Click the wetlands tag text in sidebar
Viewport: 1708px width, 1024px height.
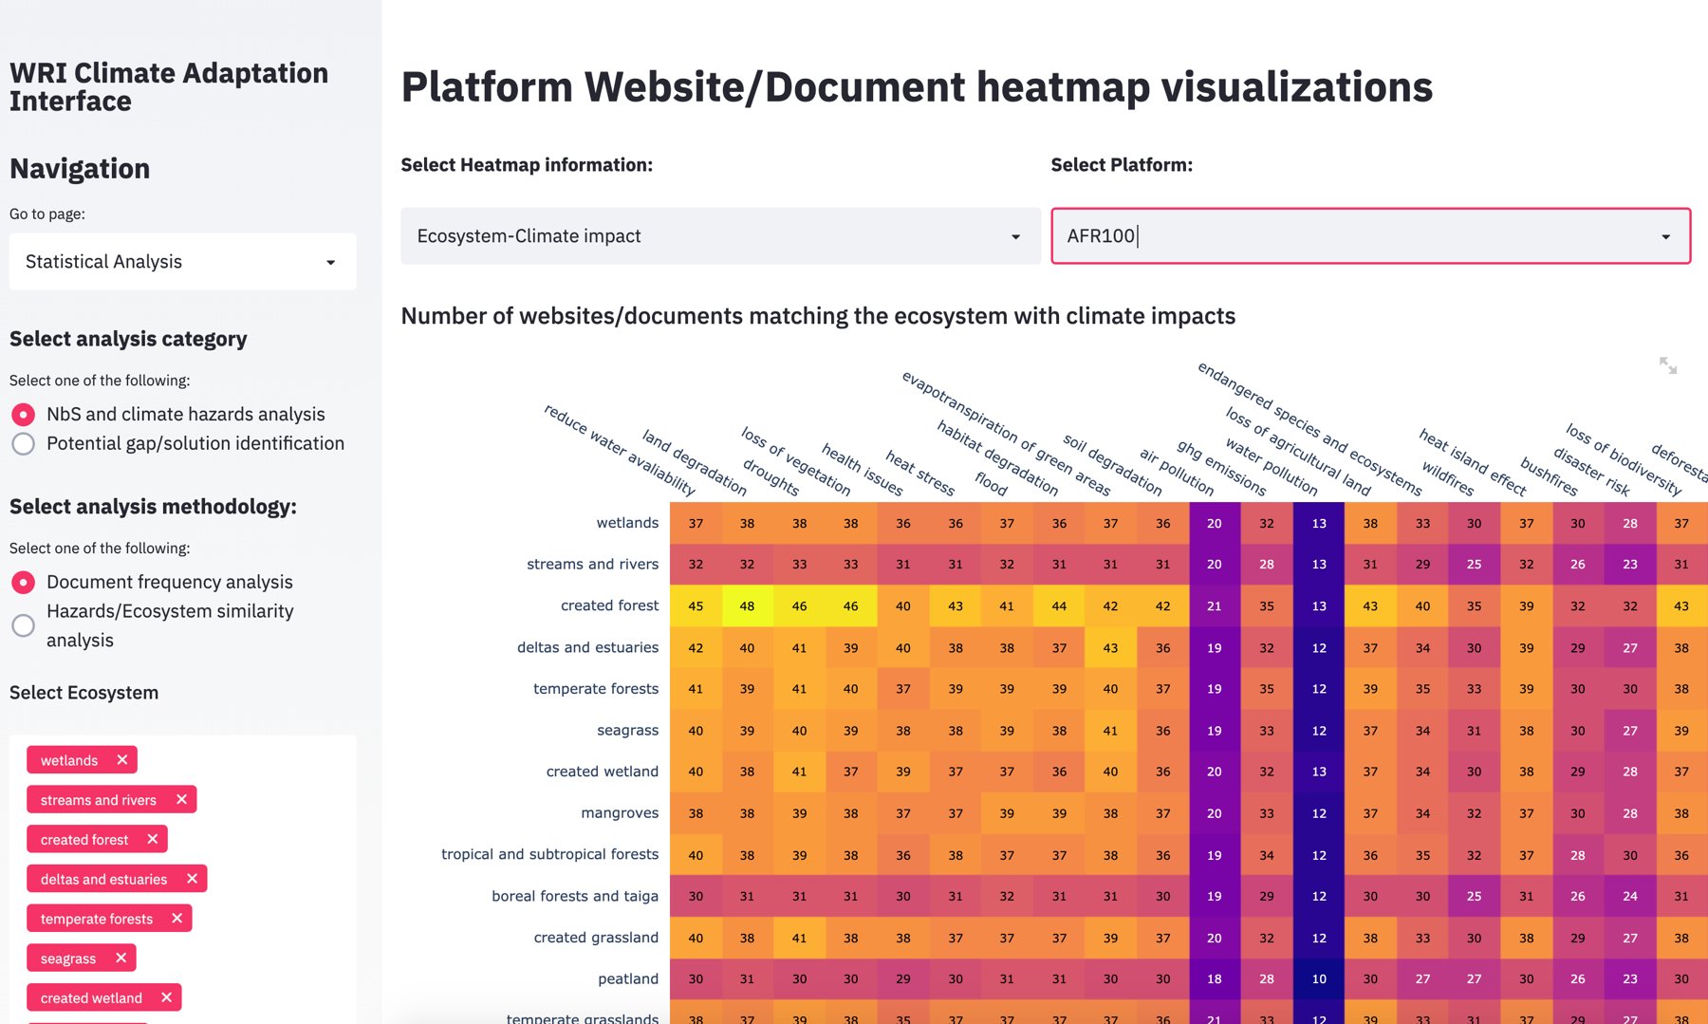click(69, 760)
